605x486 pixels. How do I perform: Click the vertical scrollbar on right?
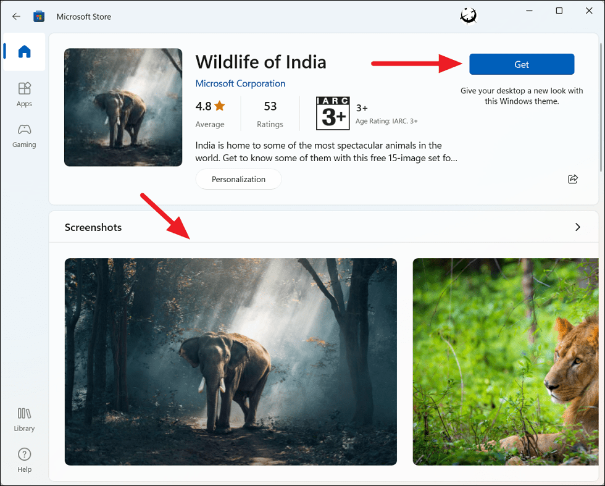pyautogui.click(x=601, y=107)
